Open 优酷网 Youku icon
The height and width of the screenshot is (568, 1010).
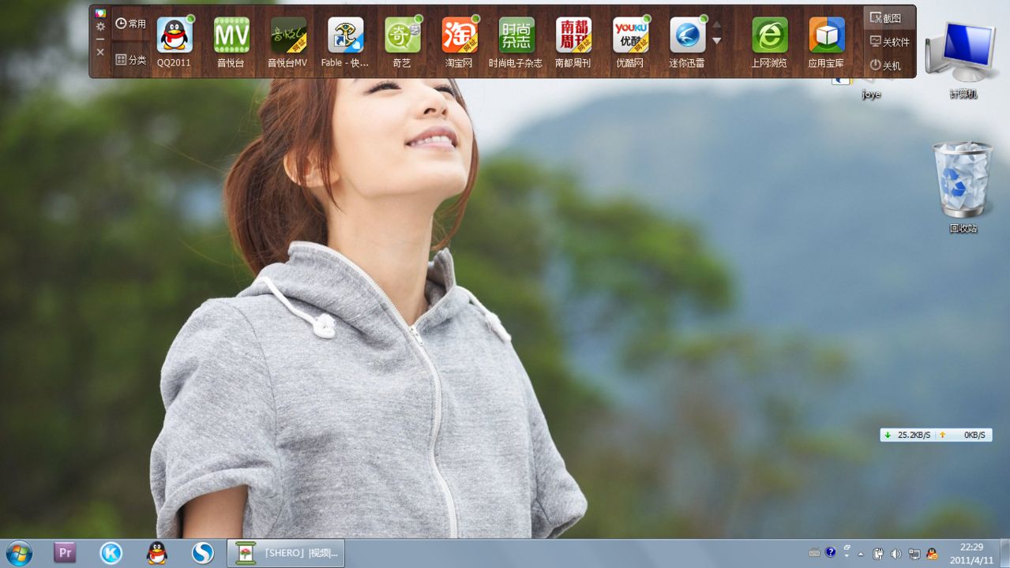pyautogui.click(x=630, y=35)
